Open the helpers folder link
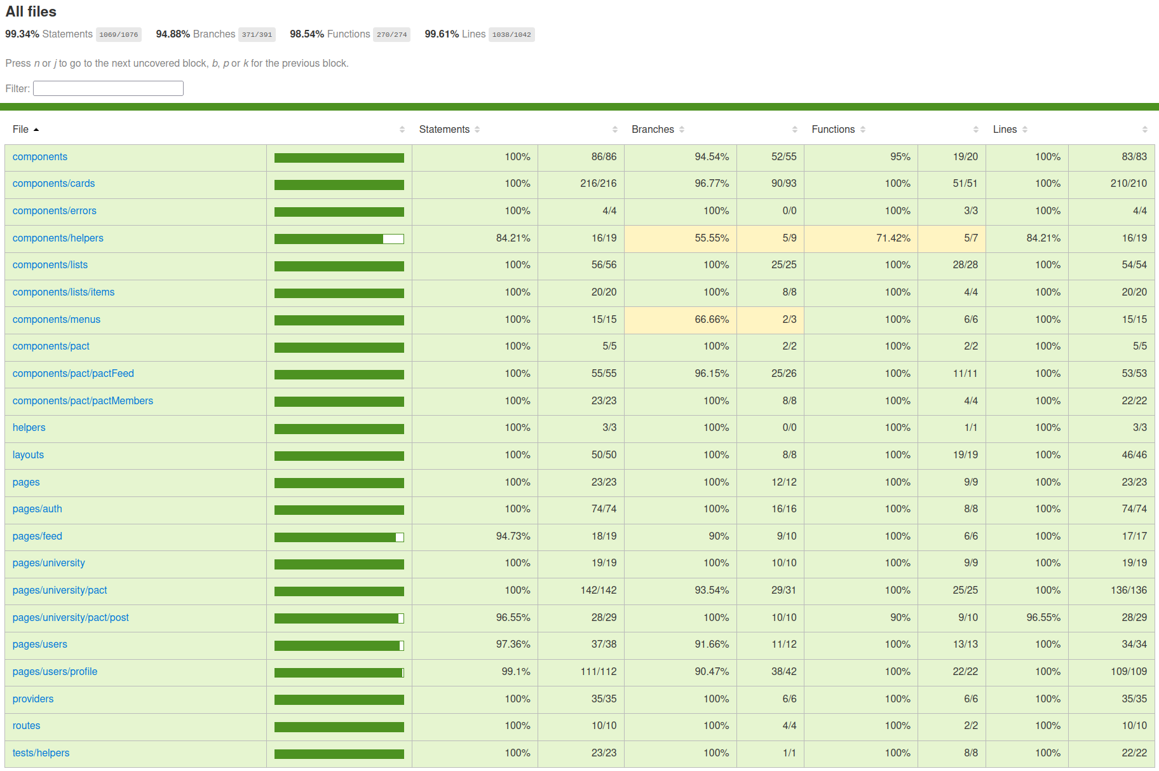The image size is (1159, 771). (29, 428)
